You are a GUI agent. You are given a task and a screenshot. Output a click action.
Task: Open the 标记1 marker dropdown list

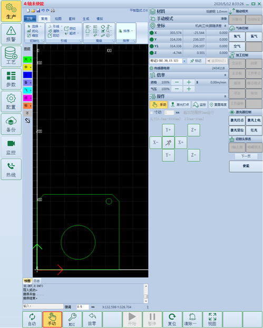[x=184, y=61]
